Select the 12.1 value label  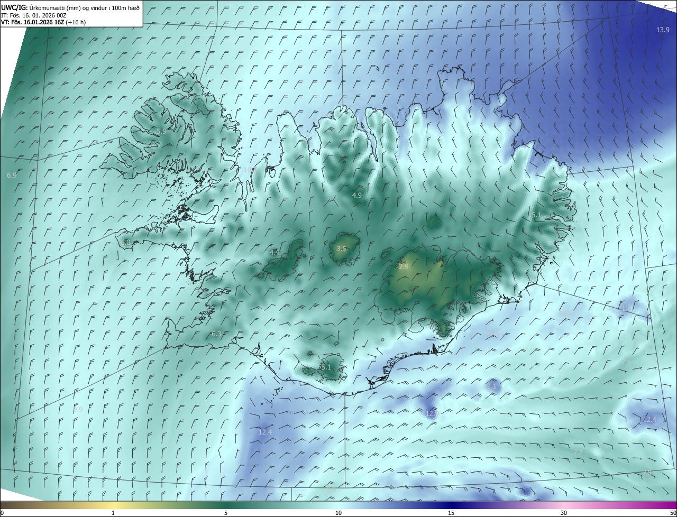tap(490, 386)
